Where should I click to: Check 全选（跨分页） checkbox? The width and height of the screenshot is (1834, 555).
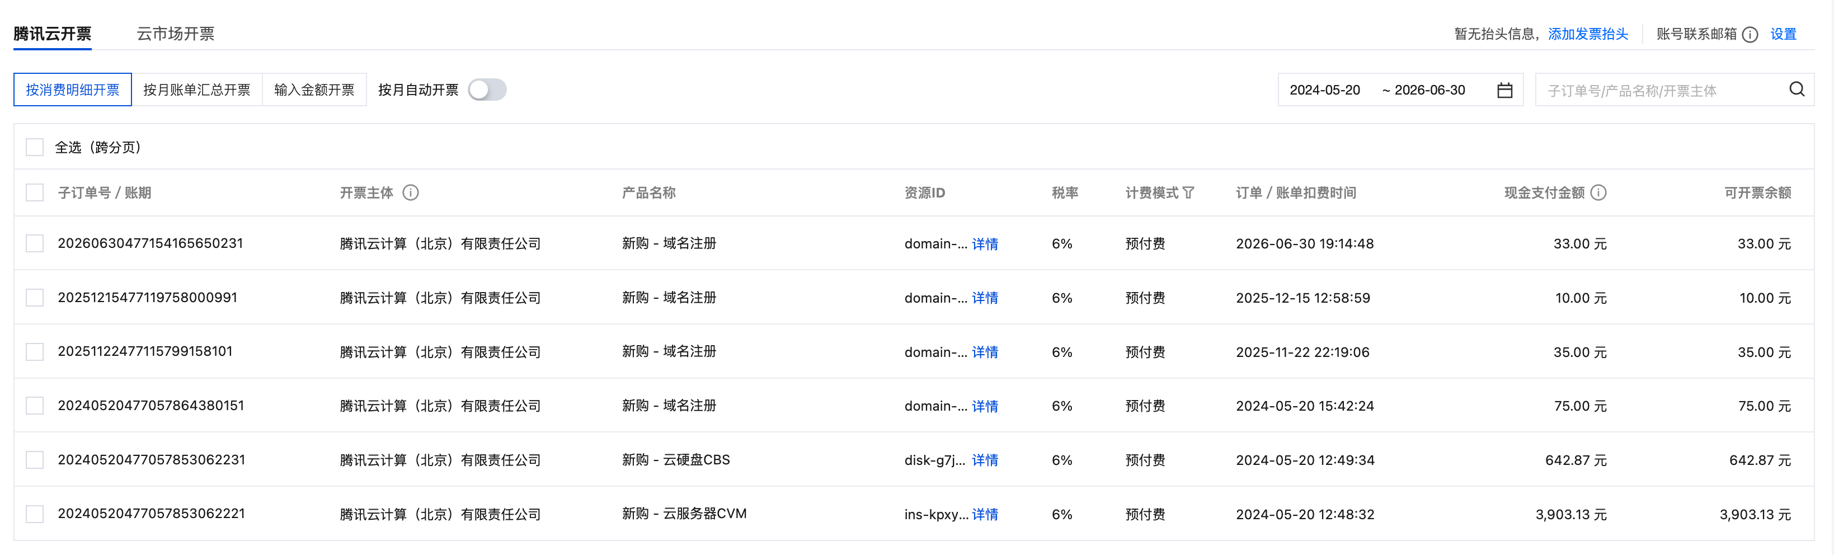click(x=35, y=147)
